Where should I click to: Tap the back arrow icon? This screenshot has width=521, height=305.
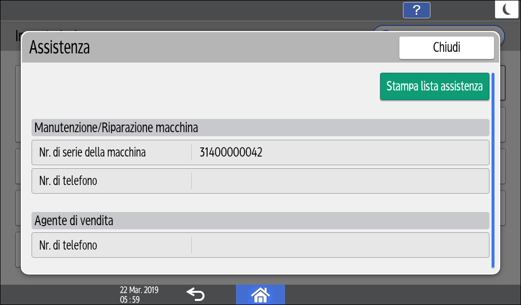tap(196, 294)
